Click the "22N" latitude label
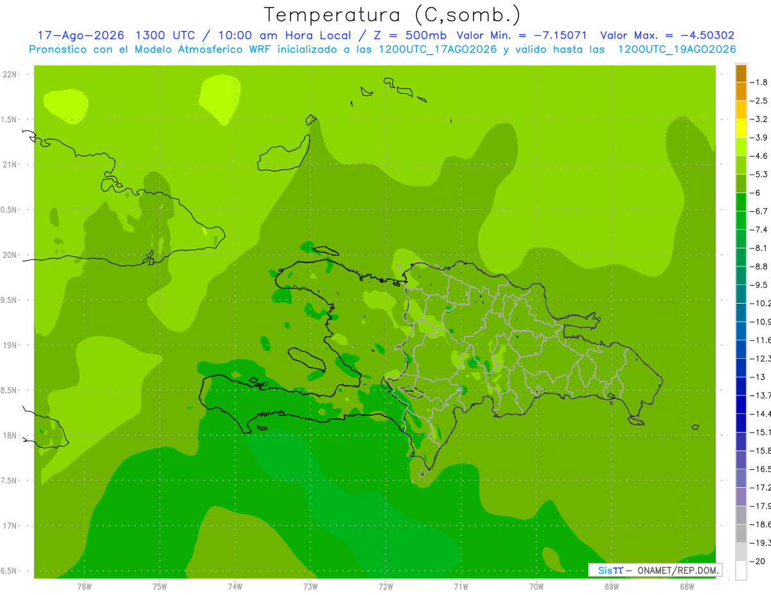Viewport: 771px width, 595px height. 10,74
